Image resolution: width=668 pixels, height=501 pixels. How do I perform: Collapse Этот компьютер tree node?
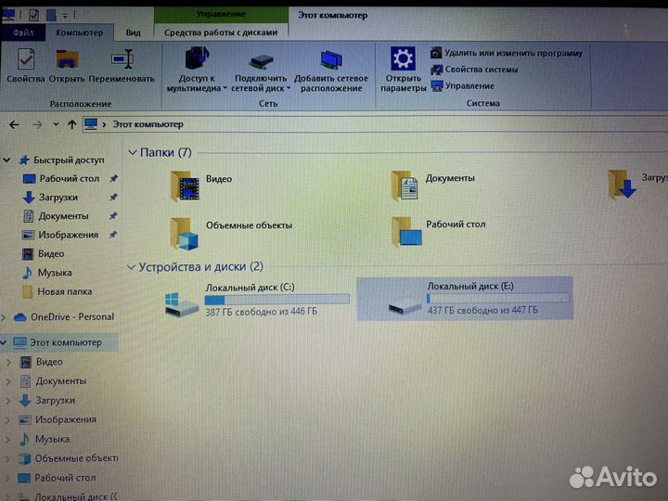(x=4, y=342)
